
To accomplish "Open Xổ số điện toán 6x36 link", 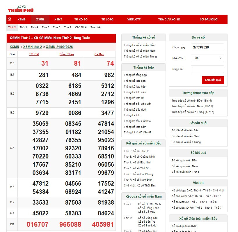I will point(184,226).
